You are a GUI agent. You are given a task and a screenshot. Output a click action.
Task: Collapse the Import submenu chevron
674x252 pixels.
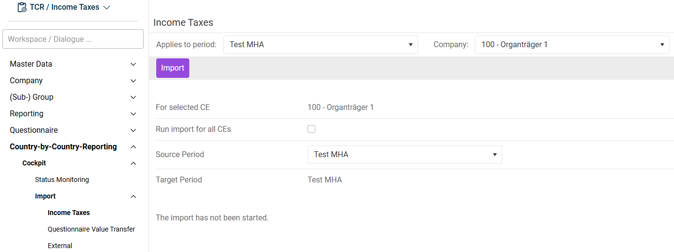pyautogui.click(x=133, y=197)
